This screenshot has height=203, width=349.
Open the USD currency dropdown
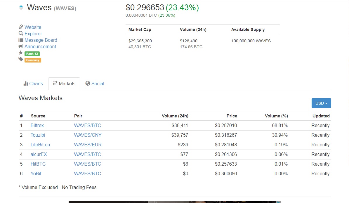pyautogui.click(x=321, y=103)
